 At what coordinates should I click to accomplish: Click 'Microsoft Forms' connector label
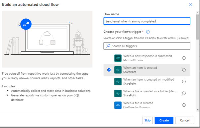pos(133,60)
